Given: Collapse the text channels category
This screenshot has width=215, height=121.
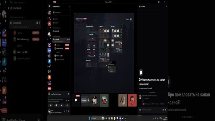Looking at the screenshot, I should tap(57, 28).
